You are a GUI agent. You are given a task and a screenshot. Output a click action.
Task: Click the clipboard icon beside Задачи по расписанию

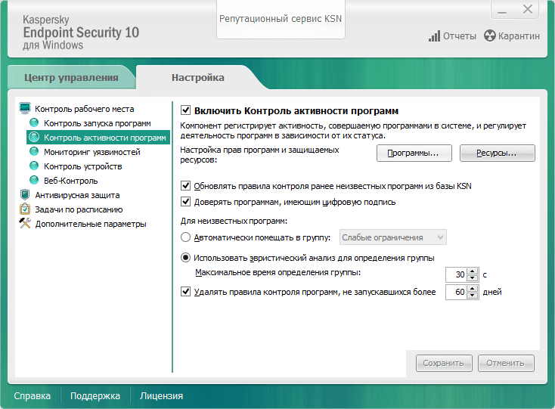(25, 209)
